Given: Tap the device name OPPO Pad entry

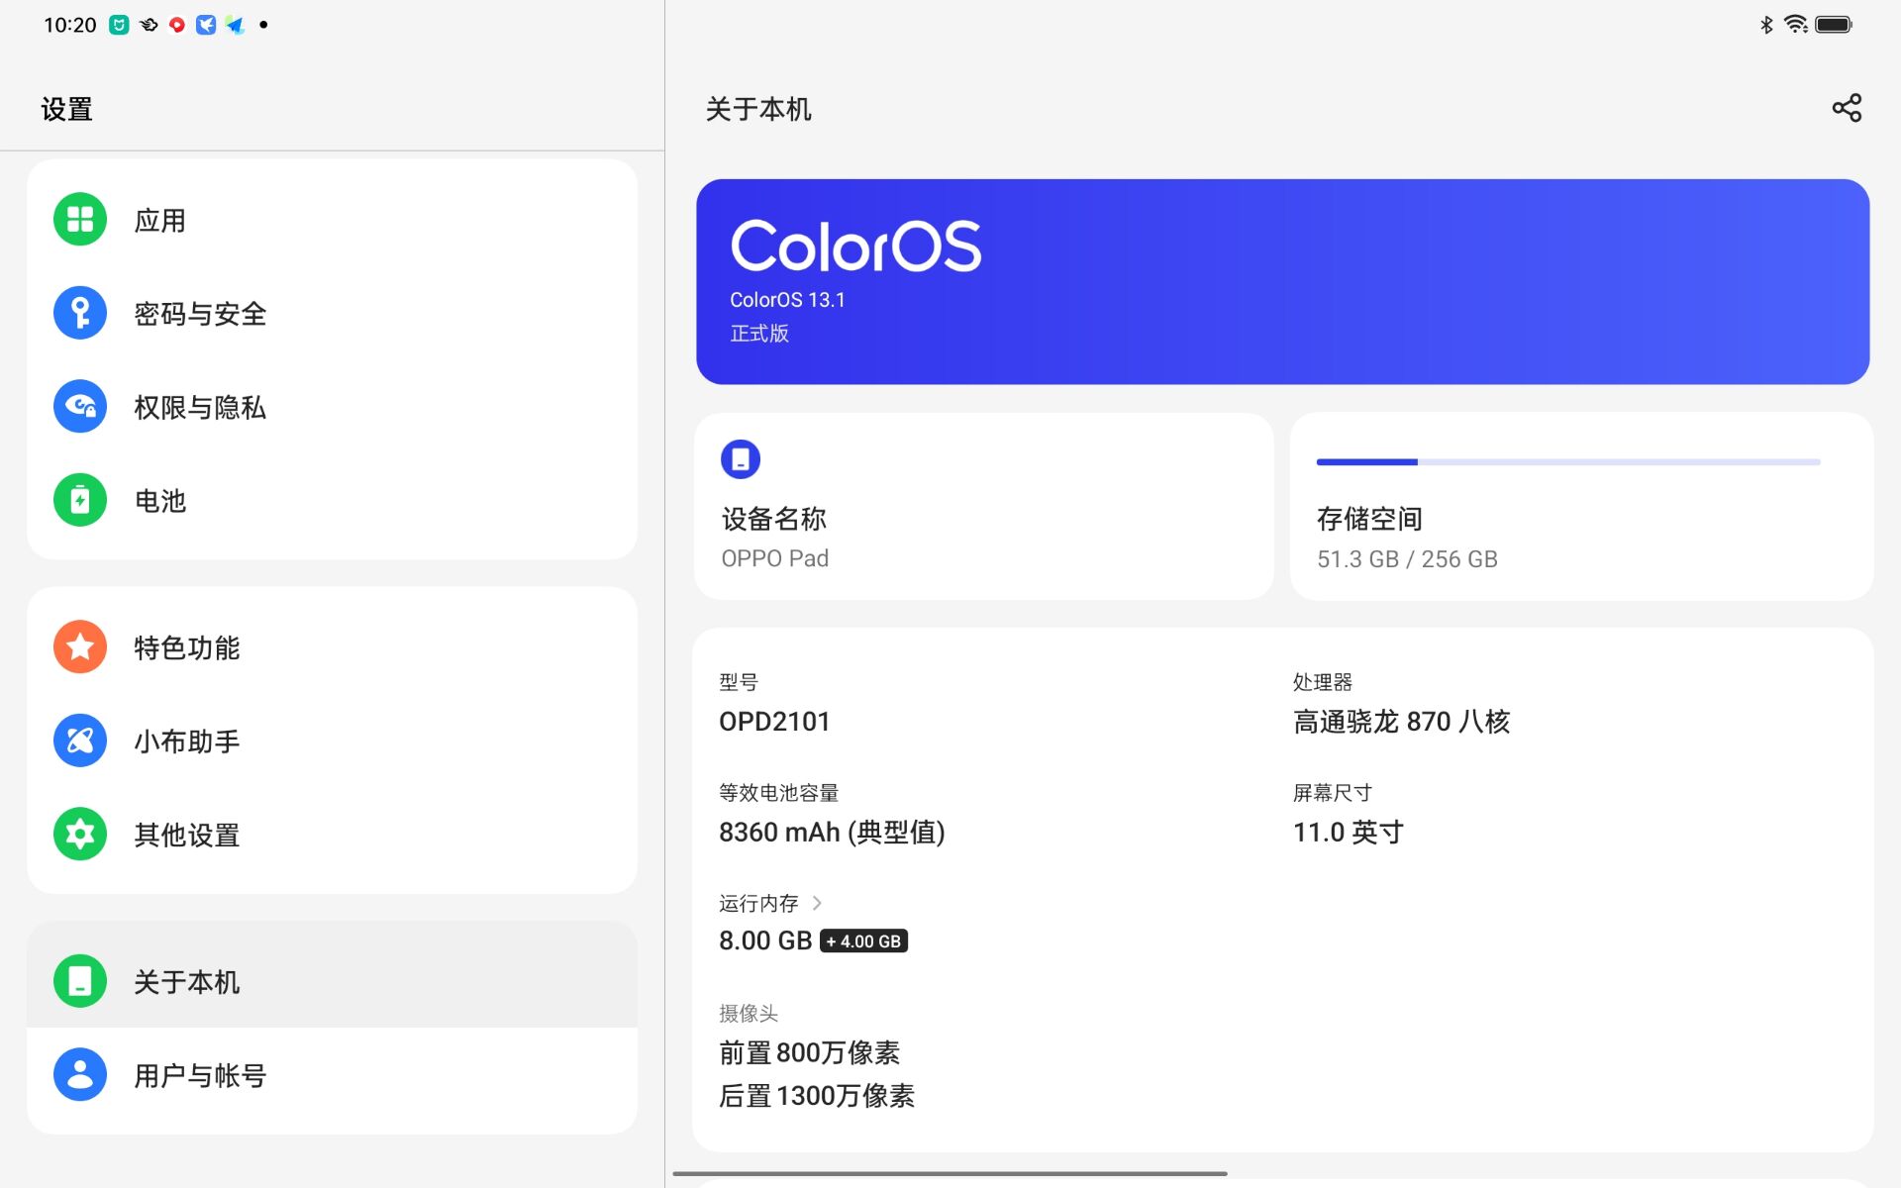Looking at the screenshot, I should point(774,557).
